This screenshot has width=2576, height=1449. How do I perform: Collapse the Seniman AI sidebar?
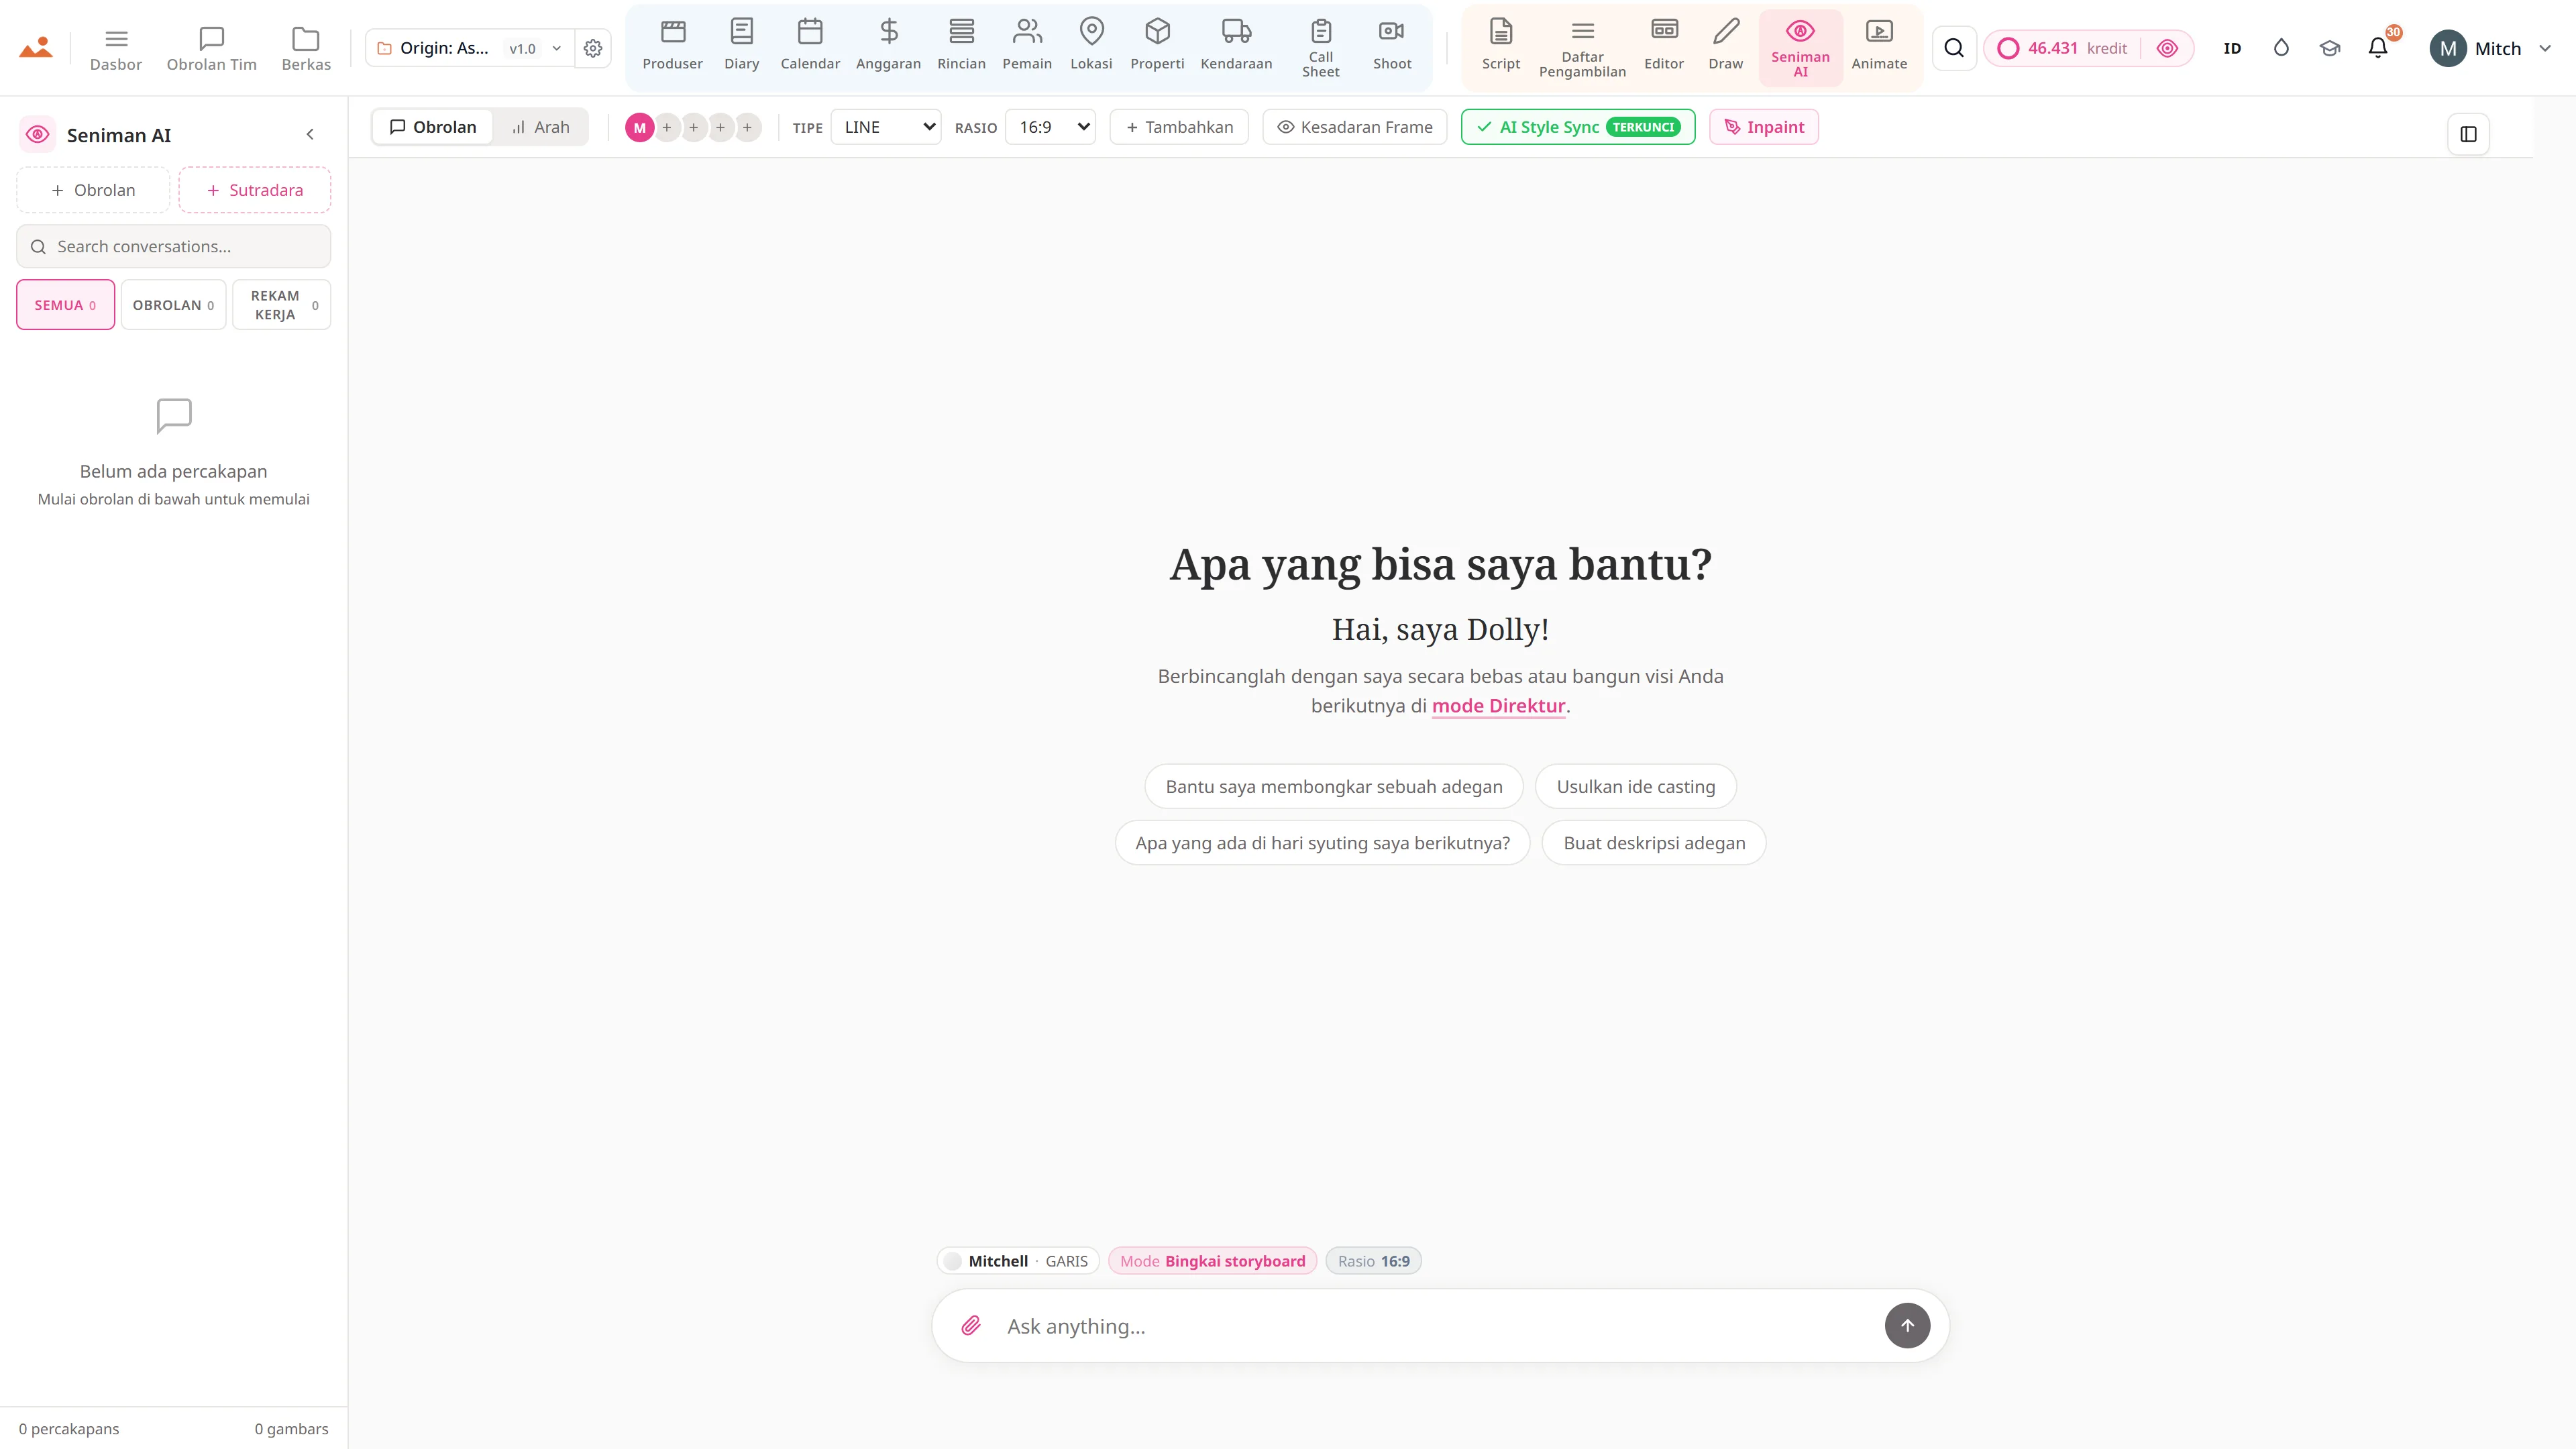[x=310, y=134]
